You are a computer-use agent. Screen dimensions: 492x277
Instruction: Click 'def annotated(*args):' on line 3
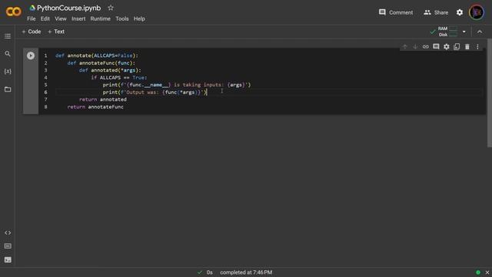(x=110, y=70)
